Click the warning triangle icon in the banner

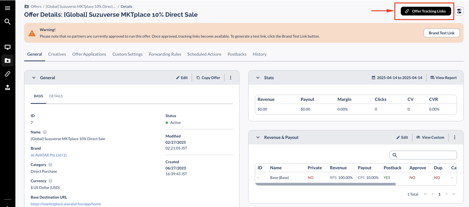[x=32, y=33]
